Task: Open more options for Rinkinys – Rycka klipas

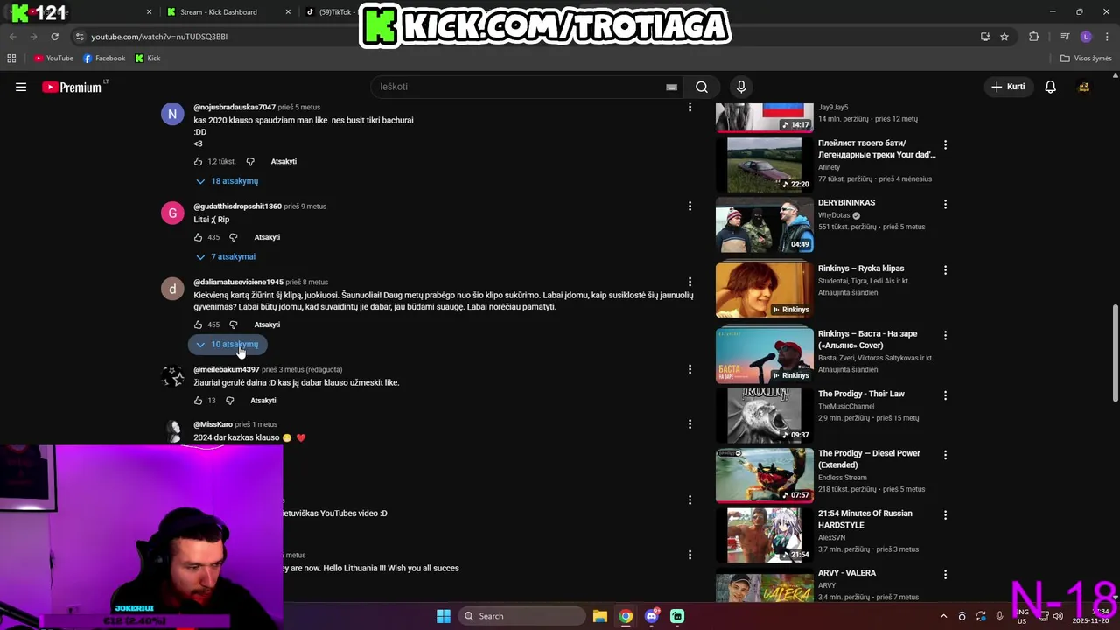Action: (945, 269)
